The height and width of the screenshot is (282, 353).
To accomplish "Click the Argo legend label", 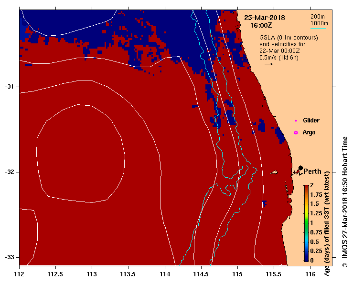I will click(x=309, y=132).
